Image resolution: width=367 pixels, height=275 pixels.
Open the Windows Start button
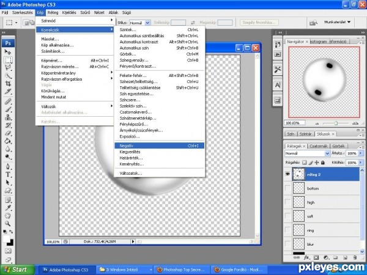pyautogui.click(x=17, y=269)
